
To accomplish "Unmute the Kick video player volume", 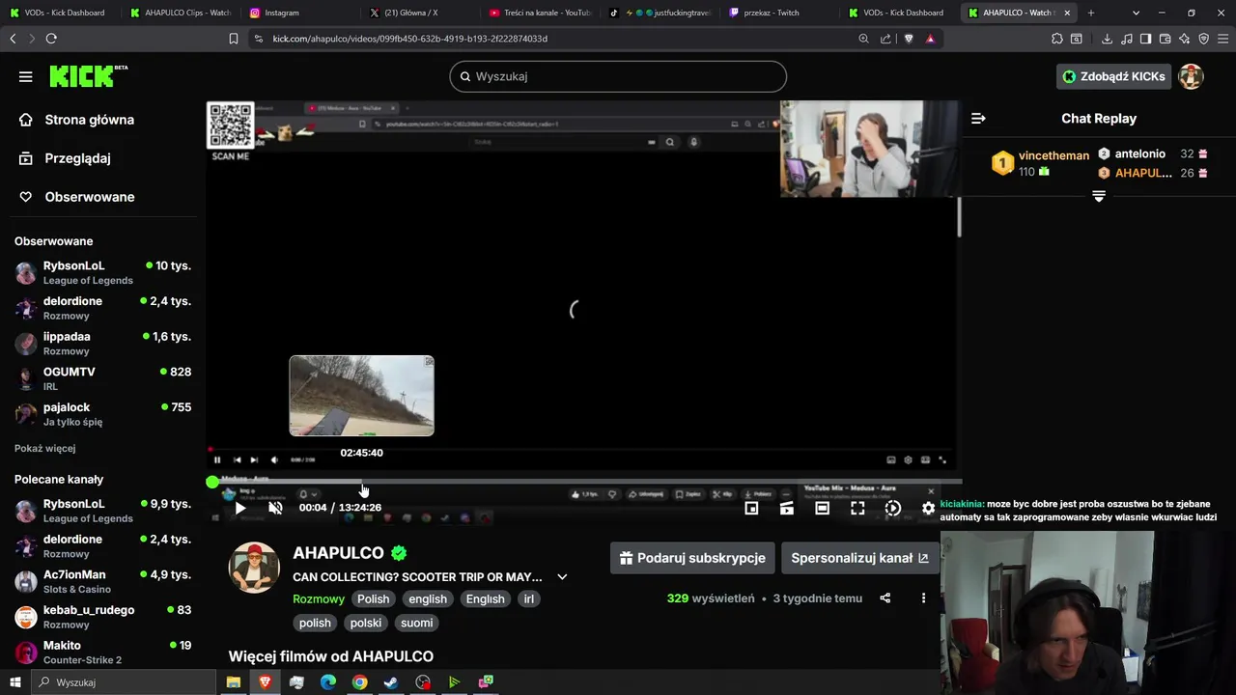I will coord(275,508).
